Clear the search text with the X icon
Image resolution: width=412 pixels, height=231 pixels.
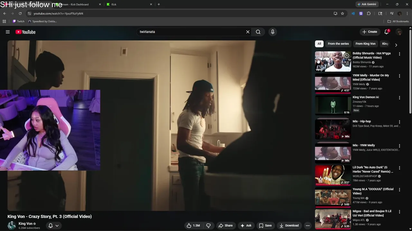click(x=248, y=32)
